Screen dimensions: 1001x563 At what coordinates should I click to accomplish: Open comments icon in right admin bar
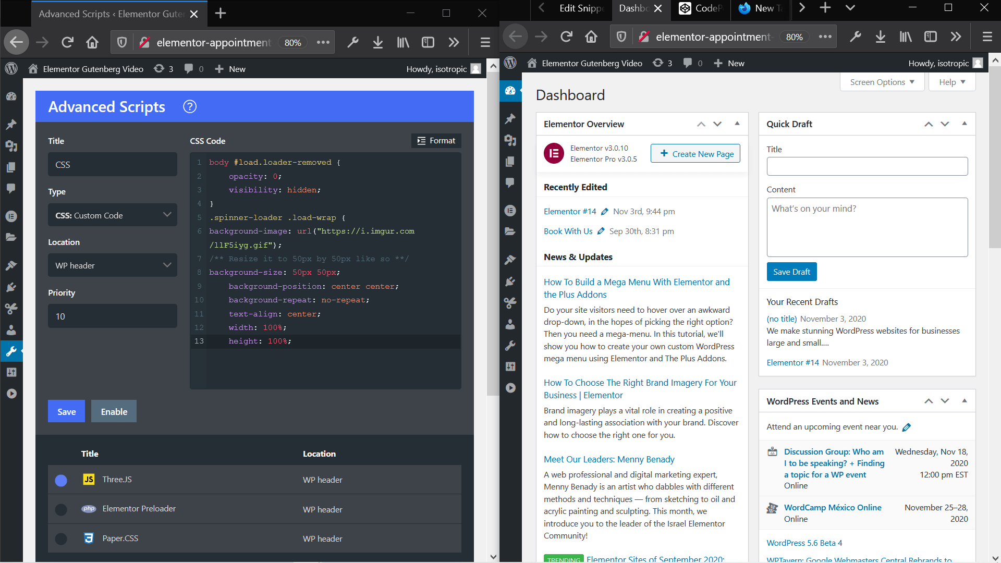pyautogui.click(x=693, y=63)
